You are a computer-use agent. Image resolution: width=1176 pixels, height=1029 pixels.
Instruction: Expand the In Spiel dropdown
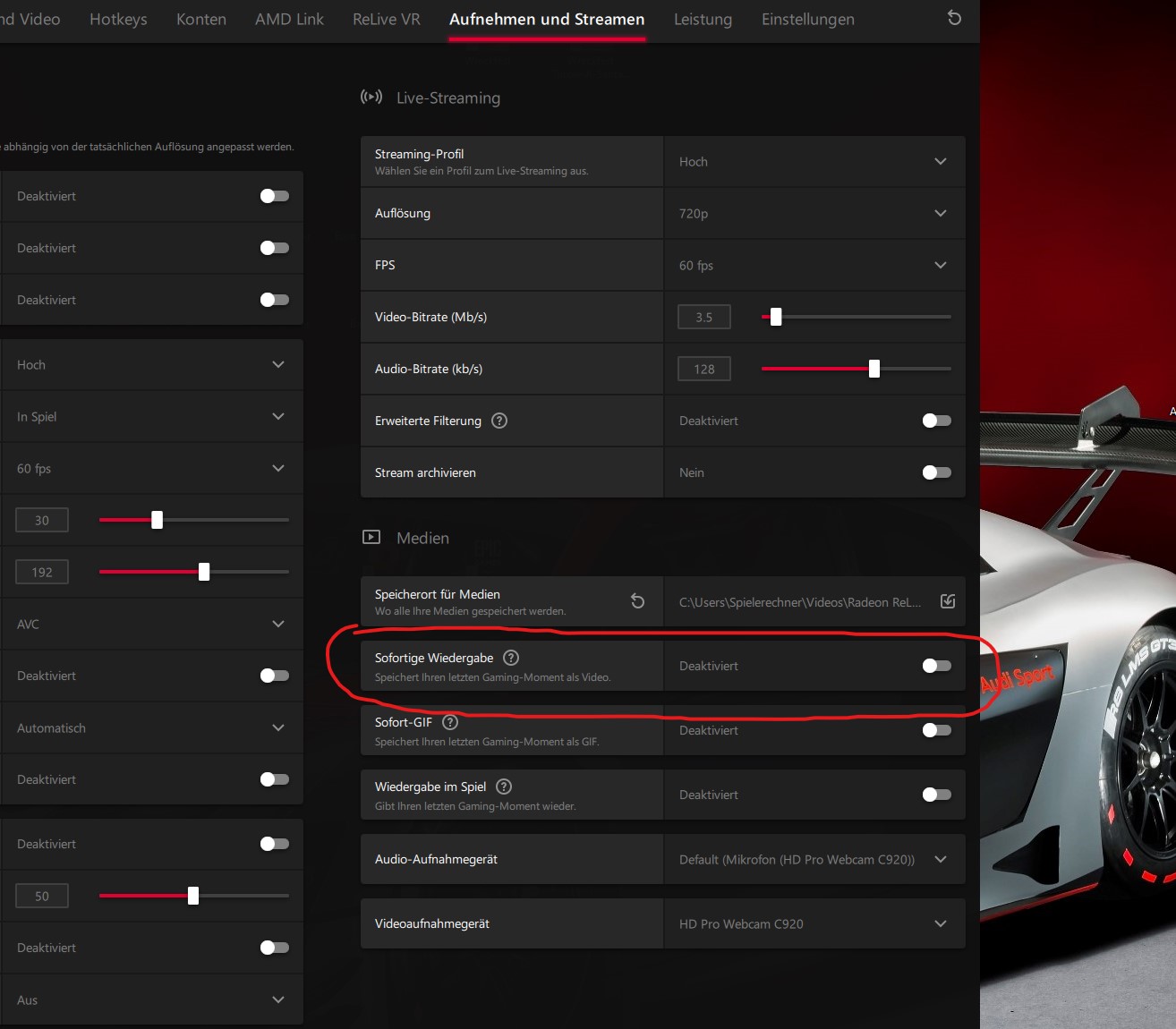click(151, 417)
